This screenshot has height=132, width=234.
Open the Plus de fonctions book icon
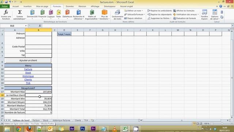[x=105, y=12]
